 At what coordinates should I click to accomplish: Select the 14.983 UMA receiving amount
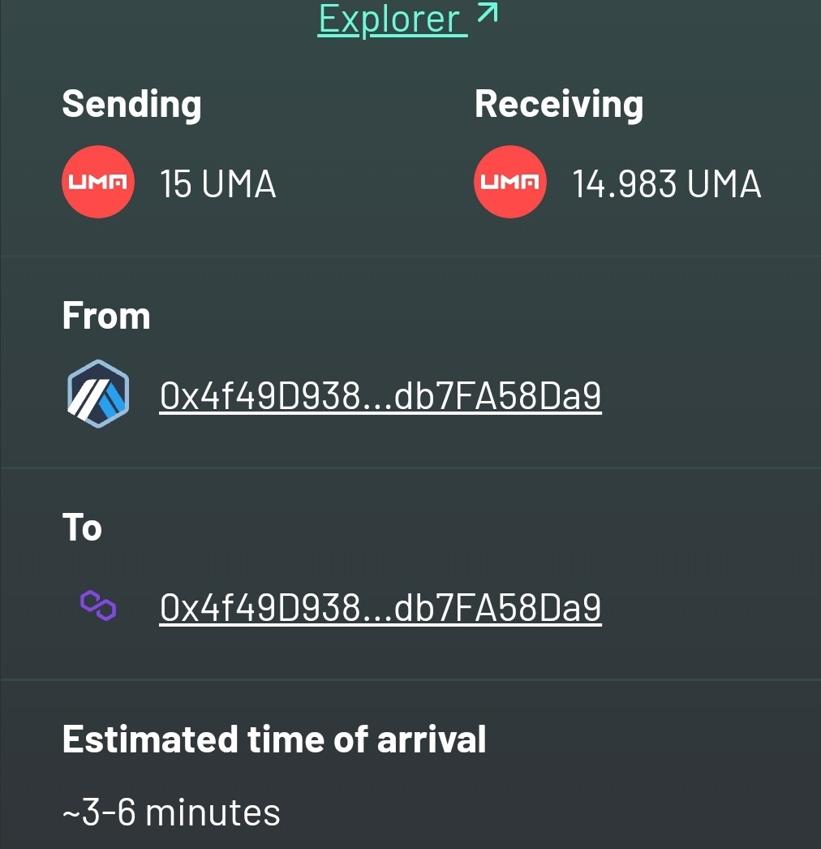[667, 184]
